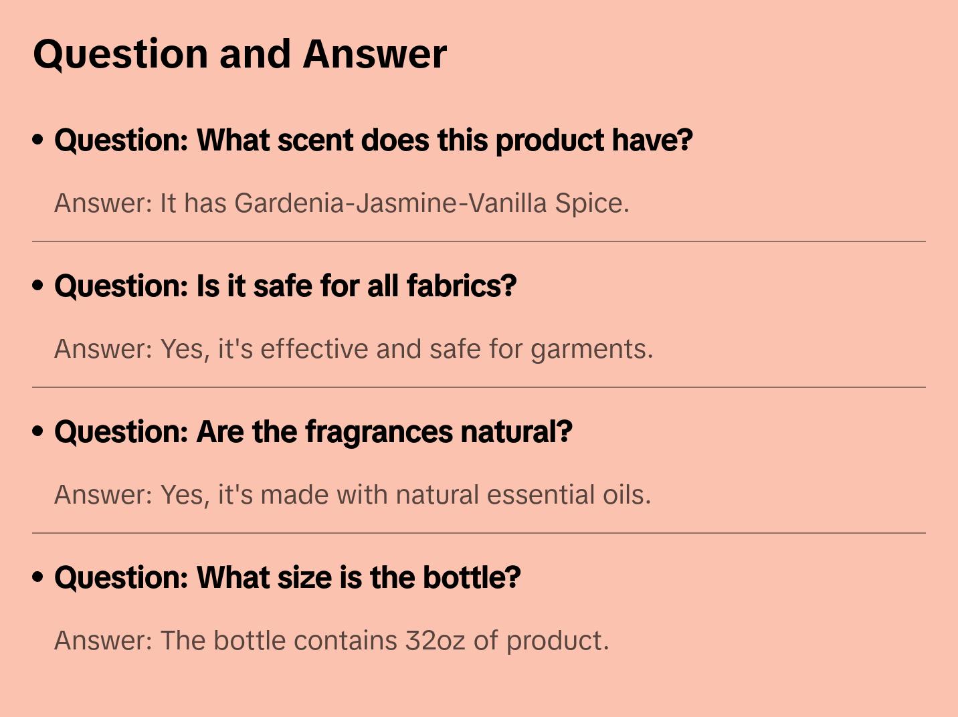958x717 pixels.
Task: Click the "Answer:" label under the fabrics question
Action: [104, 349]
